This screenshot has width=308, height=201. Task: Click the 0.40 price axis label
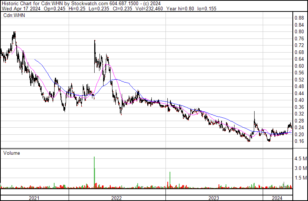point(299,100)
